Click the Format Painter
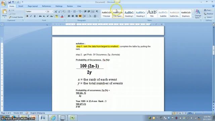Image resolution: width=215 pixels, height=121 pixels. [x=16, y=17]
